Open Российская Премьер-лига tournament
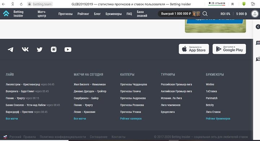 point(176,85)
